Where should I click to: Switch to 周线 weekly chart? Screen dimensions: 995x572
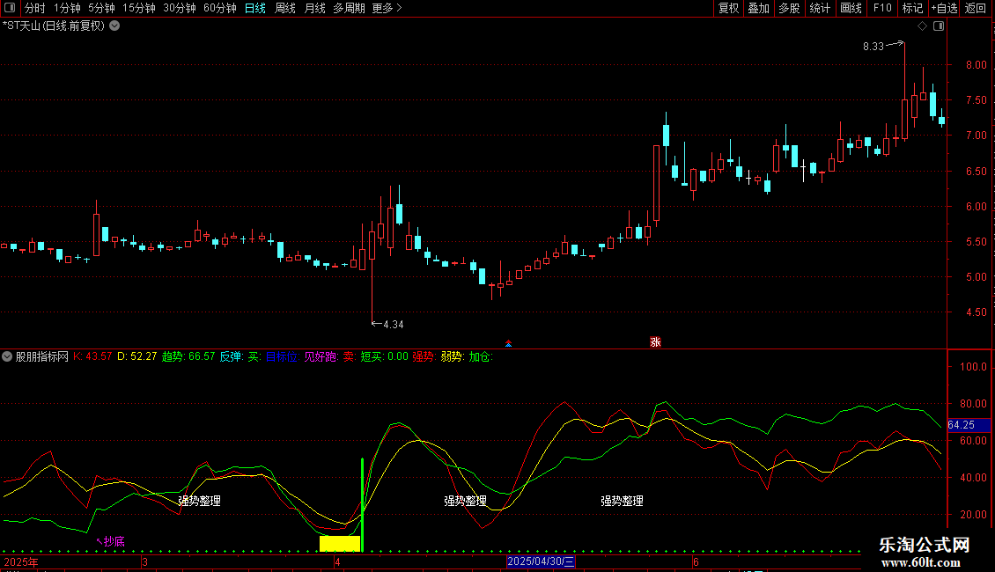(x=285, y=8)
